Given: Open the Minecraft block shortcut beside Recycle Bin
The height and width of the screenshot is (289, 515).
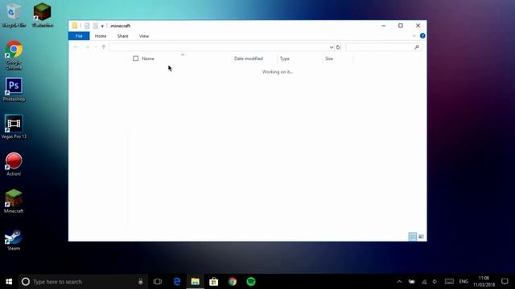Looking at the screenshot, I should click(x=43, y=14).
